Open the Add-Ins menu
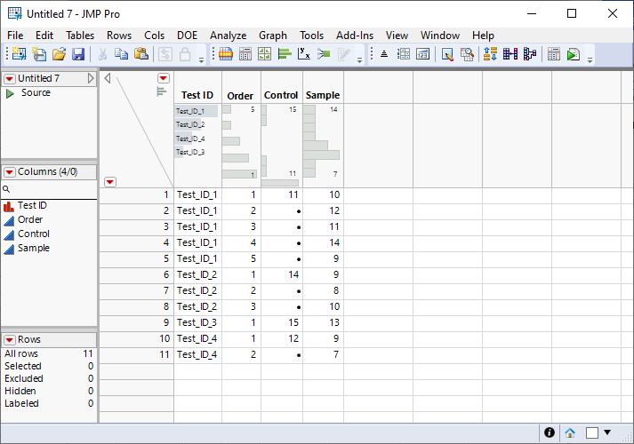 click(355, 36)
